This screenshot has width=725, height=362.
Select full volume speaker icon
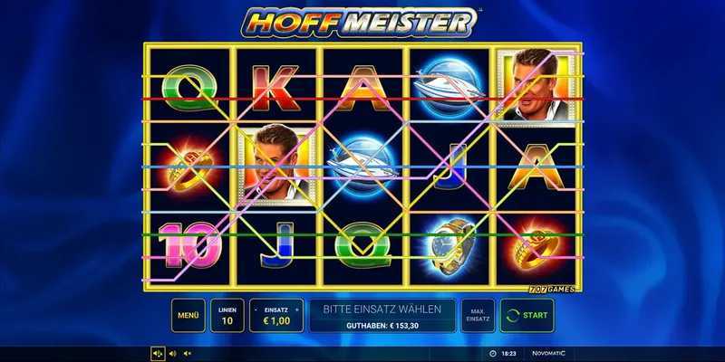tap(158, 354)
